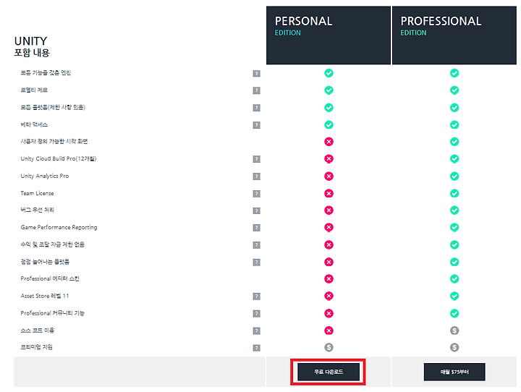The image size is (521, 392).
Task: Click Professional green check for Unity Analytics Pro
Action: [x=454, y=176]
